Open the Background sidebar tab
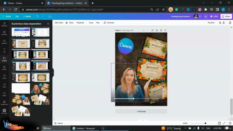 coord(4,103)
